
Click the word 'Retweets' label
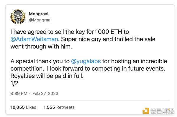click(x=65, y=107)
